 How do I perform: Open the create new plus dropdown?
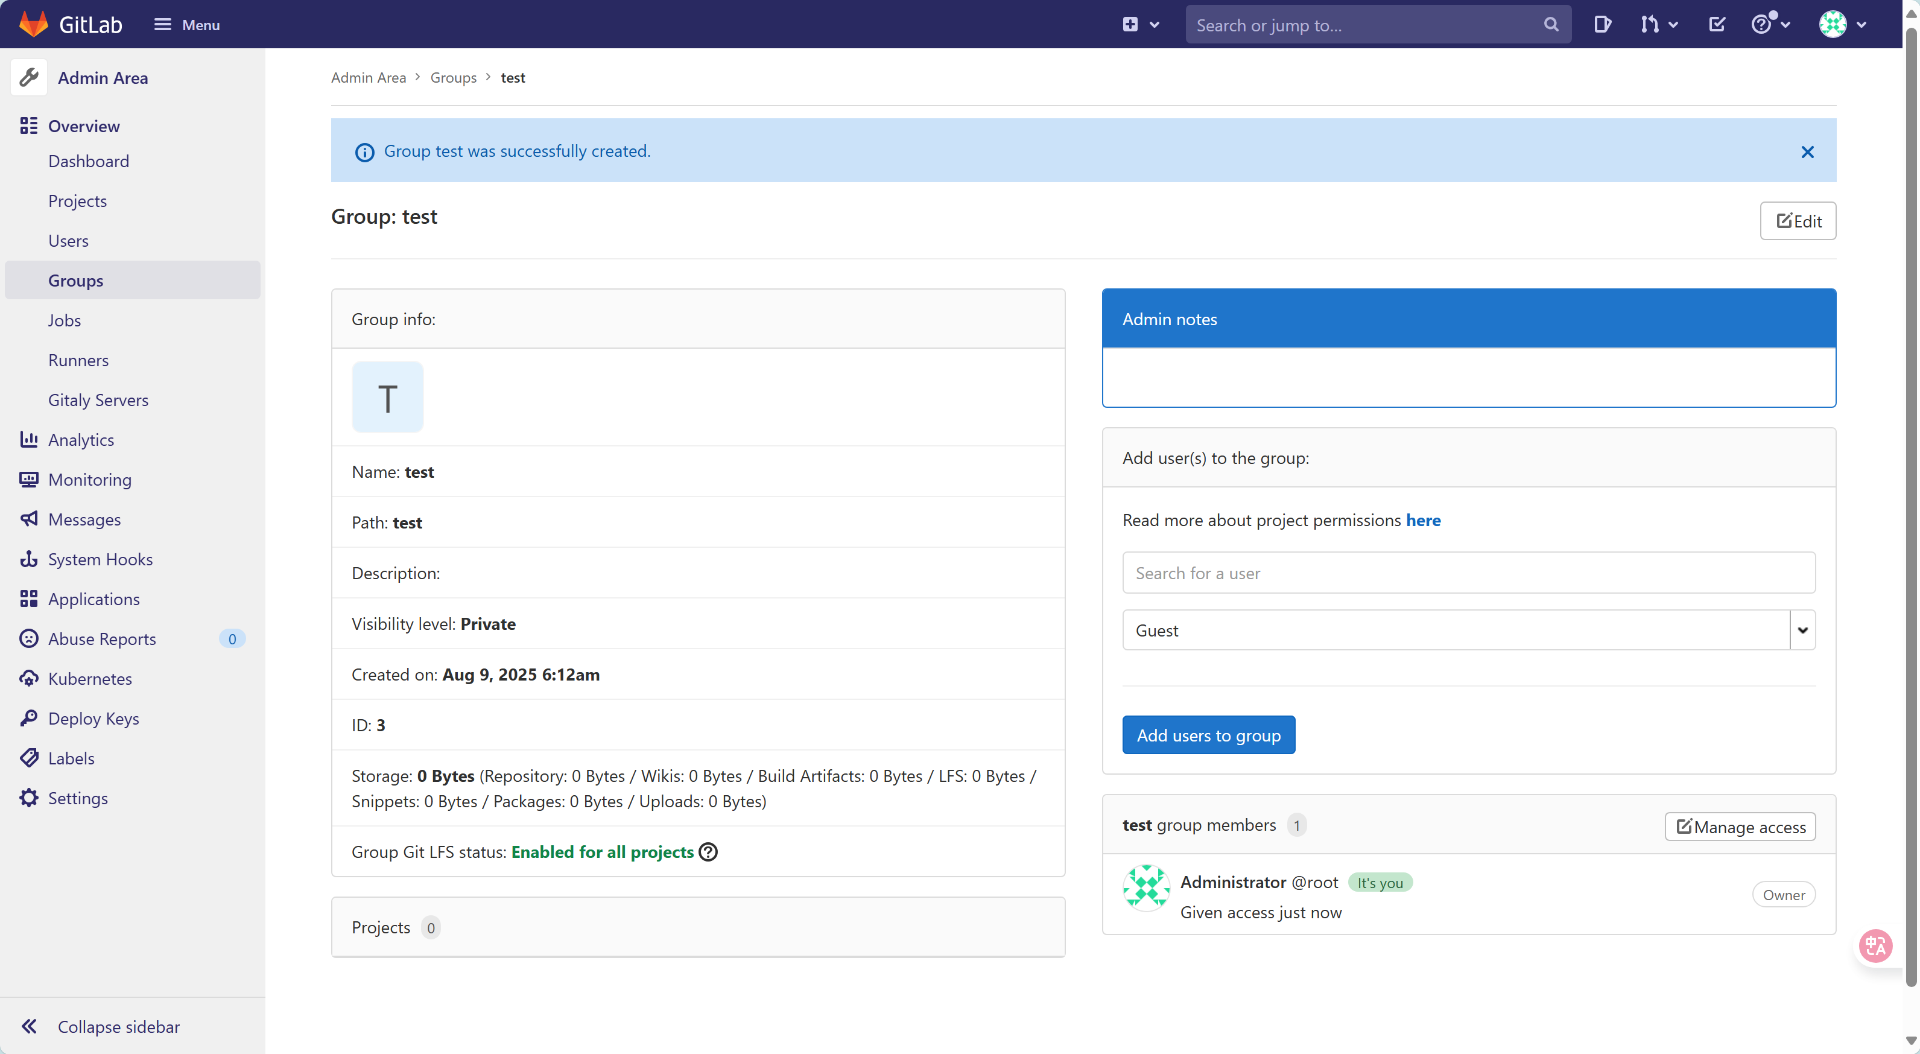point(1141,25)
